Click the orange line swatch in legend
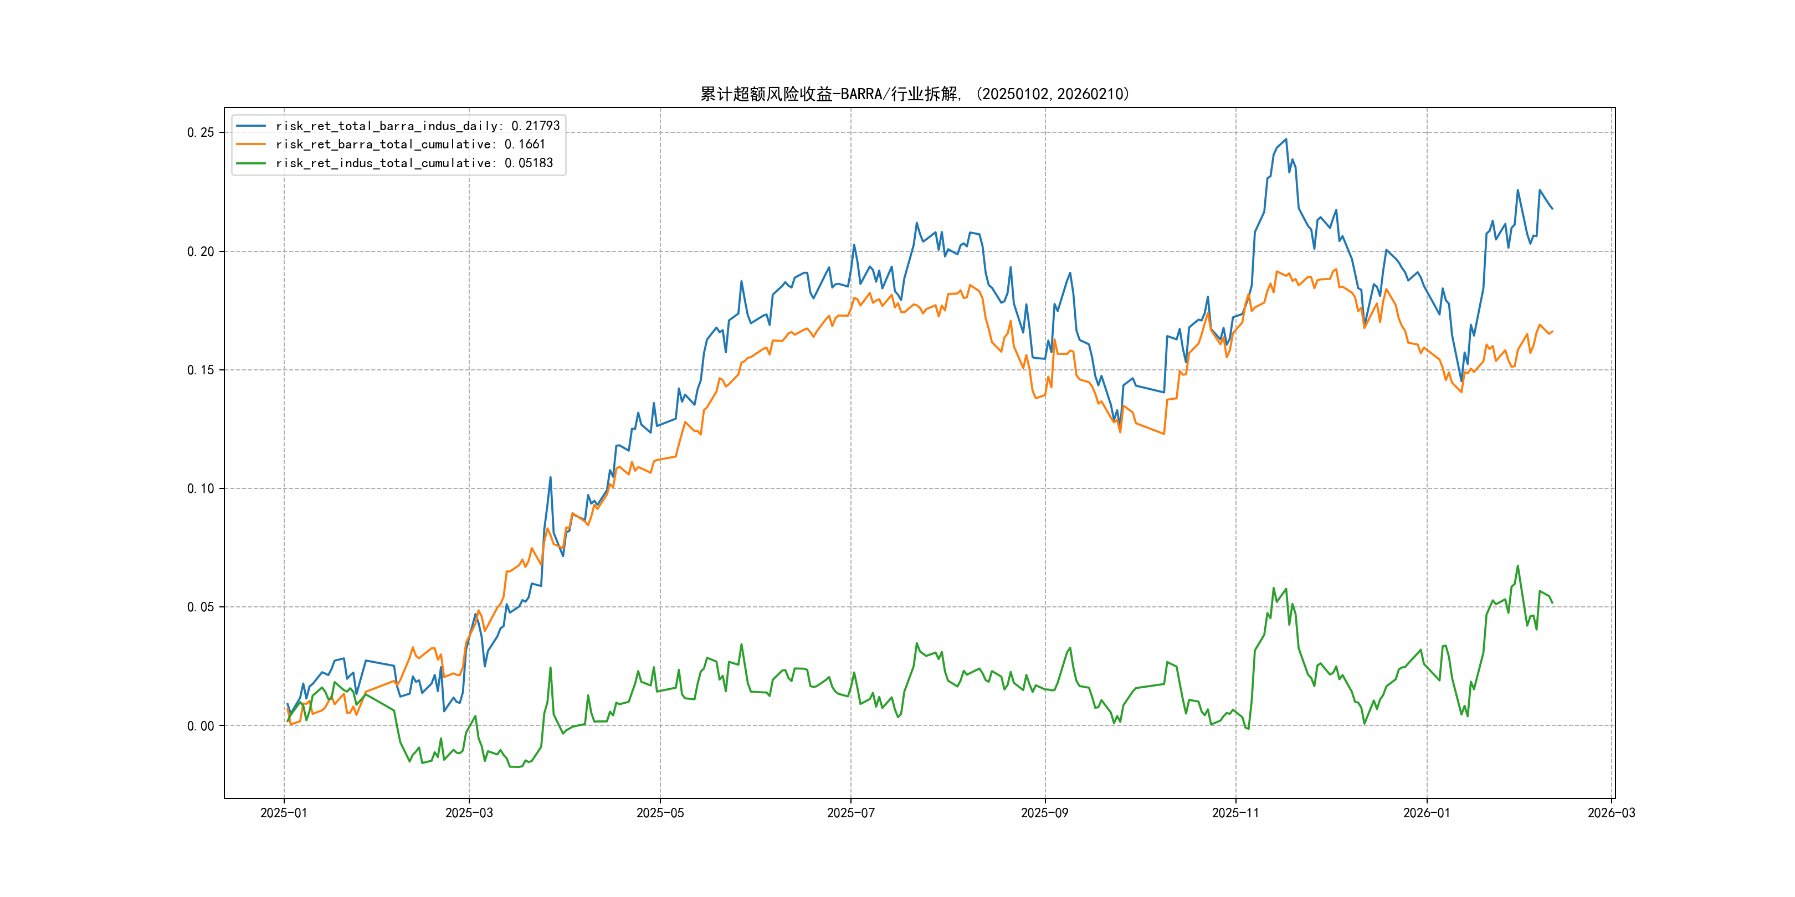Viewport: 1795px width, 897px height. 251,144
